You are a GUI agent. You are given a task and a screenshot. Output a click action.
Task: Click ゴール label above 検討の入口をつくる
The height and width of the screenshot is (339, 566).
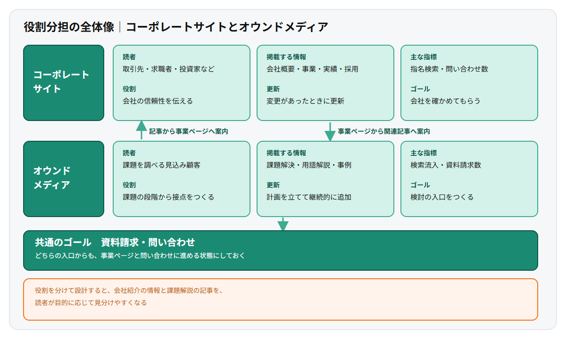click(x=420, y=185)
